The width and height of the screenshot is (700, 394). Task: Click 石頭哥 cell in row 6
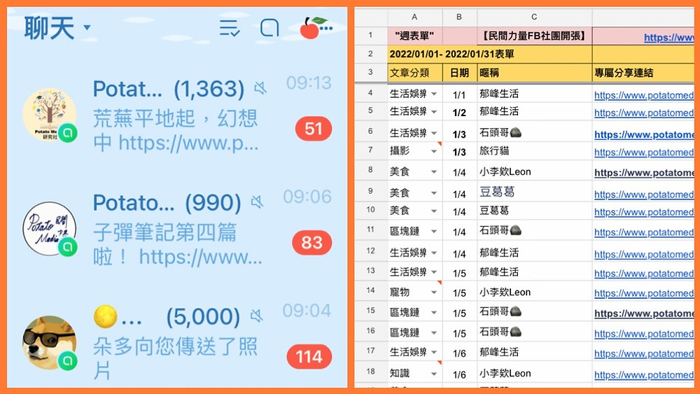click(534, 132)
